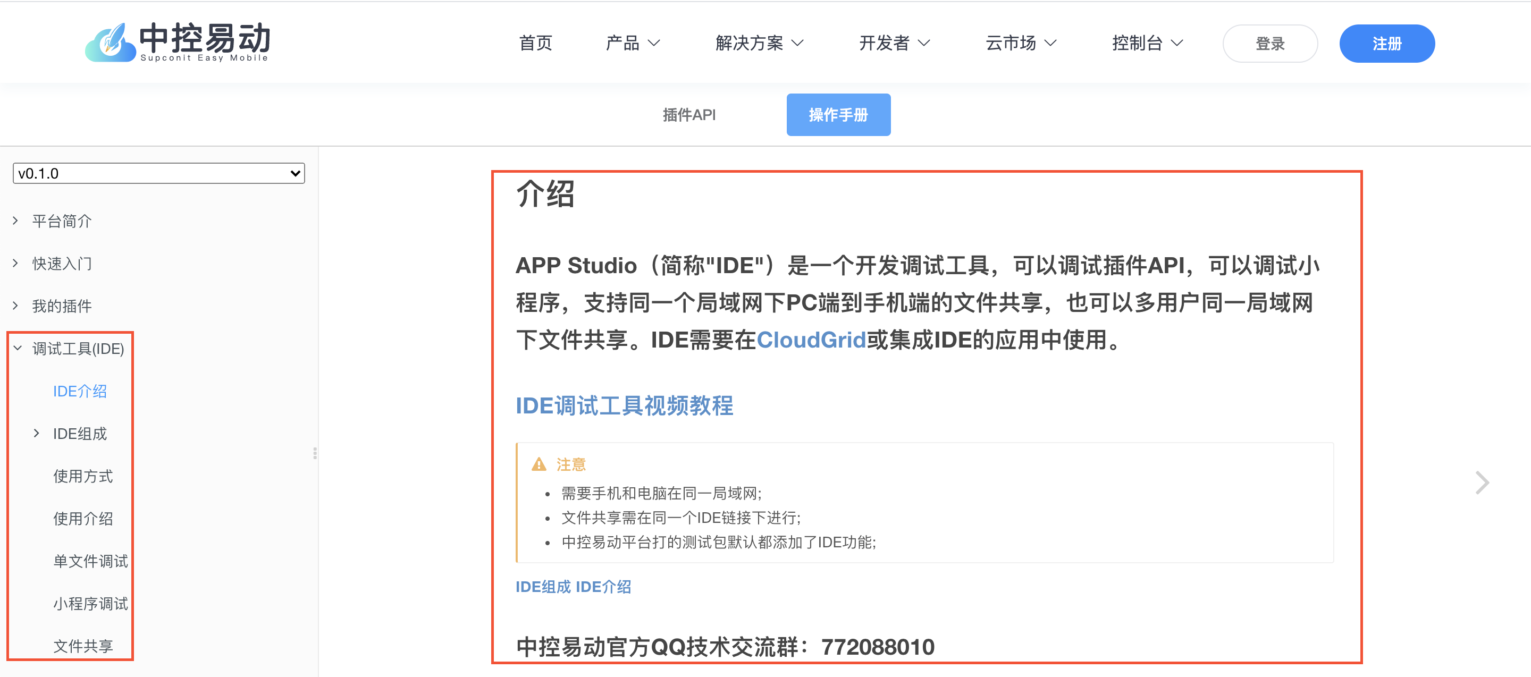
Task: Select 单文件调试 in the sidebar
Action: [x=90, y=561]
